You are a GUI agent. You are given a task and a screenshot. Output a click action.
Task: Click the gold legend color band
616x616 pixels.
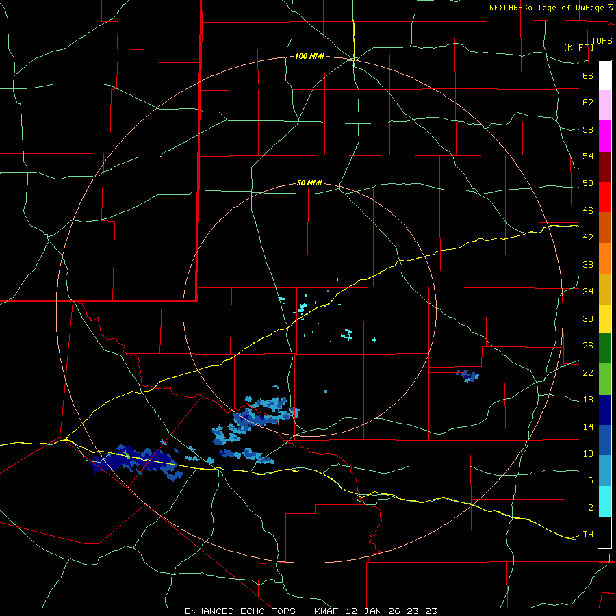pyautogui.click(x=604, y=290)
